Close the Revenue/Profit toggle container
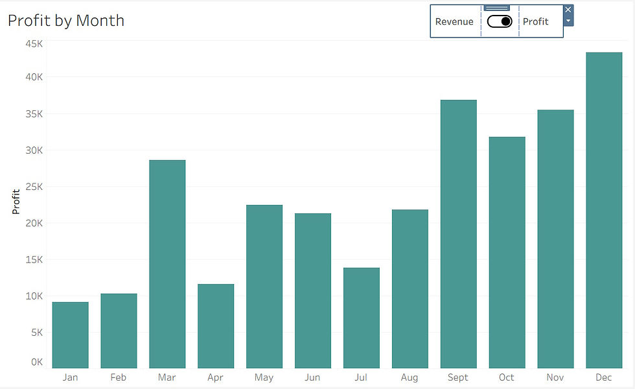This screenshot has width=635, height=389. (568, 9)
